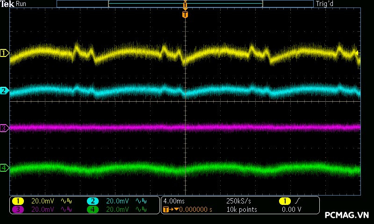Image resolution: width=374 pixels, height=224 pixels.
Task: Select the orange trigger position T marker
Action: [185, 14]
